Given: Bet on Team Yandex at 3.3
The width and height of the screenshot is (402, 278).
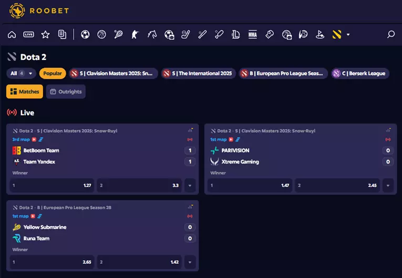Looking at the screenshot, I should coord(139,185).
